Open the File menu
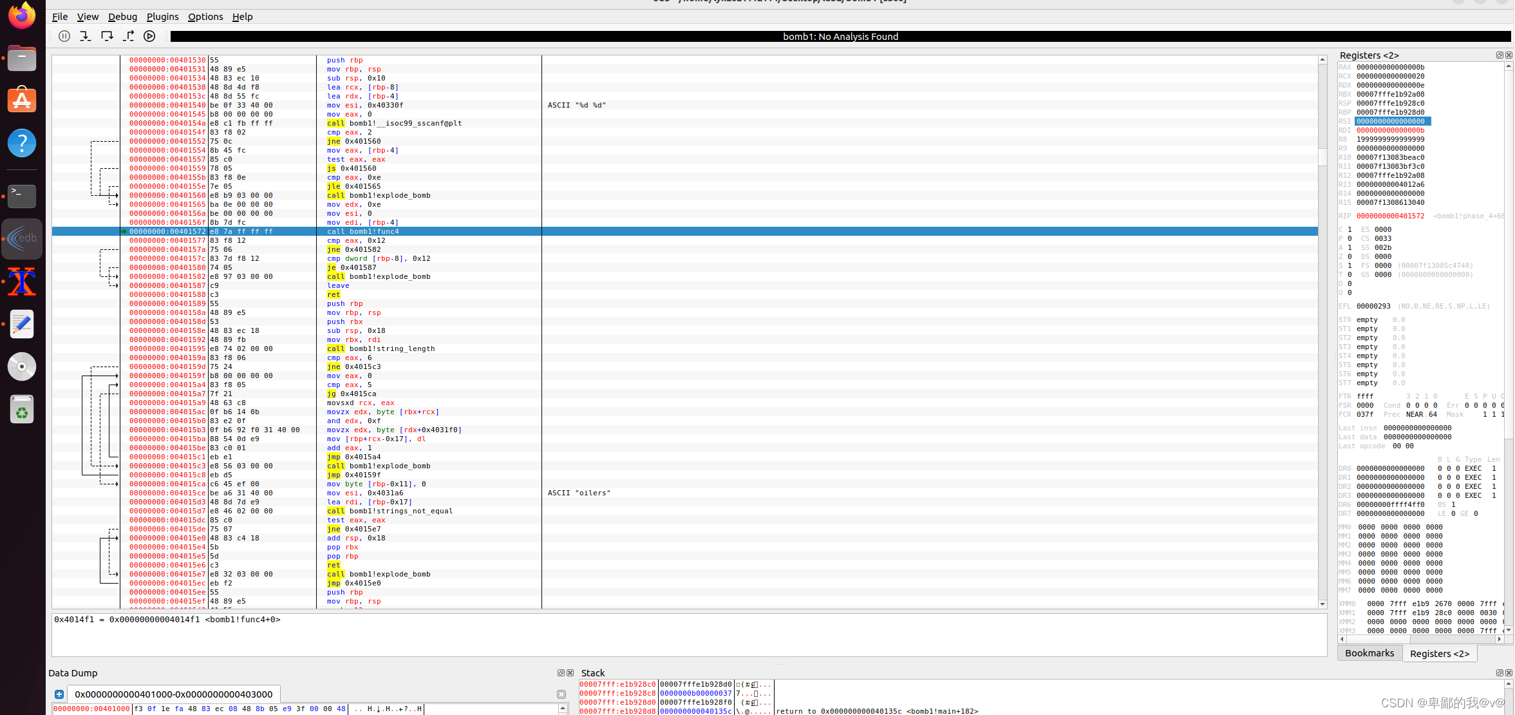Screen dimensions: 1515x715 tap(60, 17)
